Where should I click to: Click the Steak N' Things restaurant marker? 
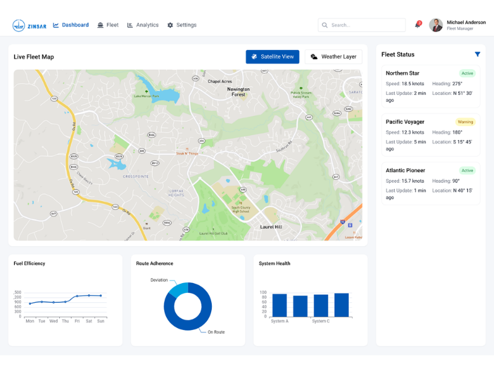pos(187,149)
